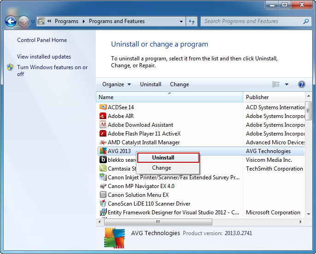Select the Adobe Download Assistant icon
The image size is (316, 254).
103,124
